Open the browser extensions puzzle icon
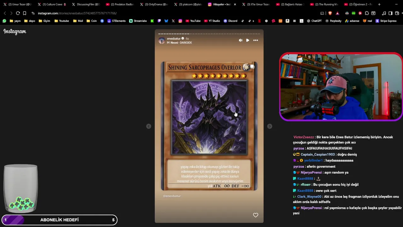403x227 pixels. [367, 13]
